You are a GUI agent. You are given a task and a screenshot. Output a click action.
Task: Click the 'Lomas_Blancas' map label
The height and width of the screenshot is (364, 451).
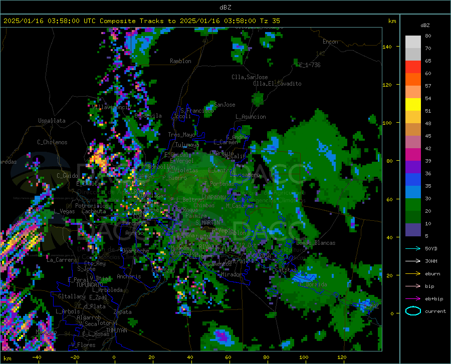[316, 243]
